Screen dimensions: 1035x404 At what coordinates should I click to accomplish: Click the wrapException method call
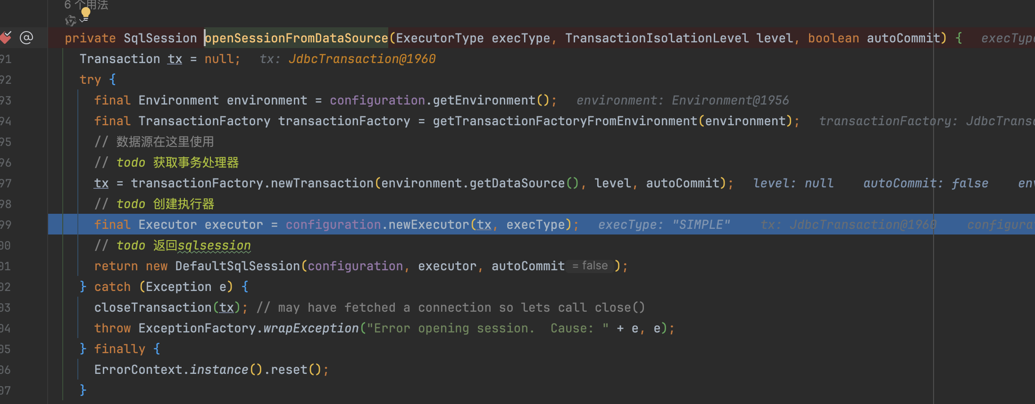pos(311,328)
